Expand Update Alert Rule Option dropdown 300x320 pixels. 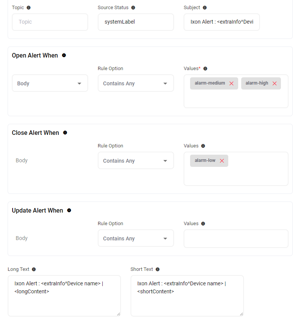(x=135, y=238)
